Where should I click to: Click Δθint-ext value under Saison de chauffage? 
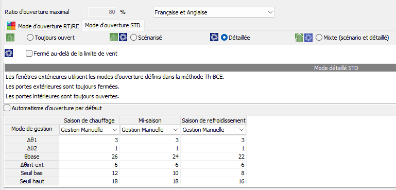point(89,165)
